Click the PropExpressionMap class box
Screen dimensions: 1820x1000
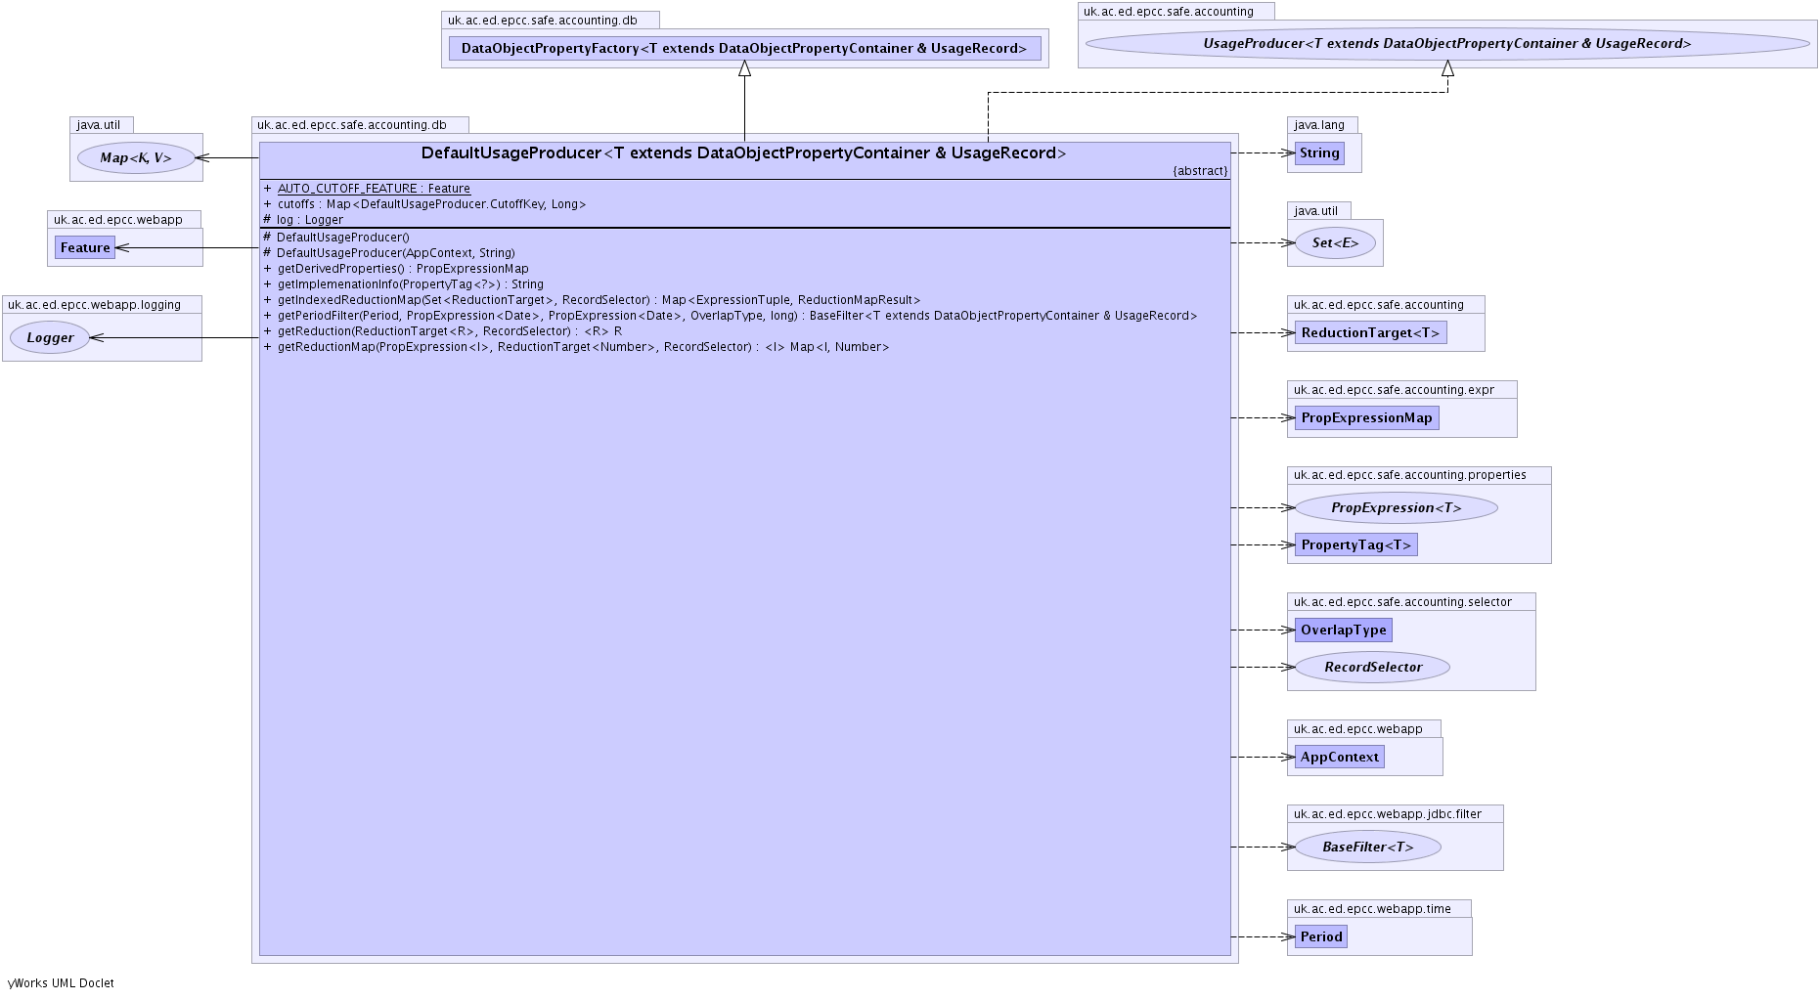tap(1365, 418)
